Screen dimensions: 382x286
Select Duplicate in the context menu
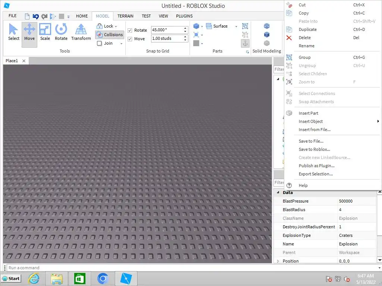[x=333, y=29]
